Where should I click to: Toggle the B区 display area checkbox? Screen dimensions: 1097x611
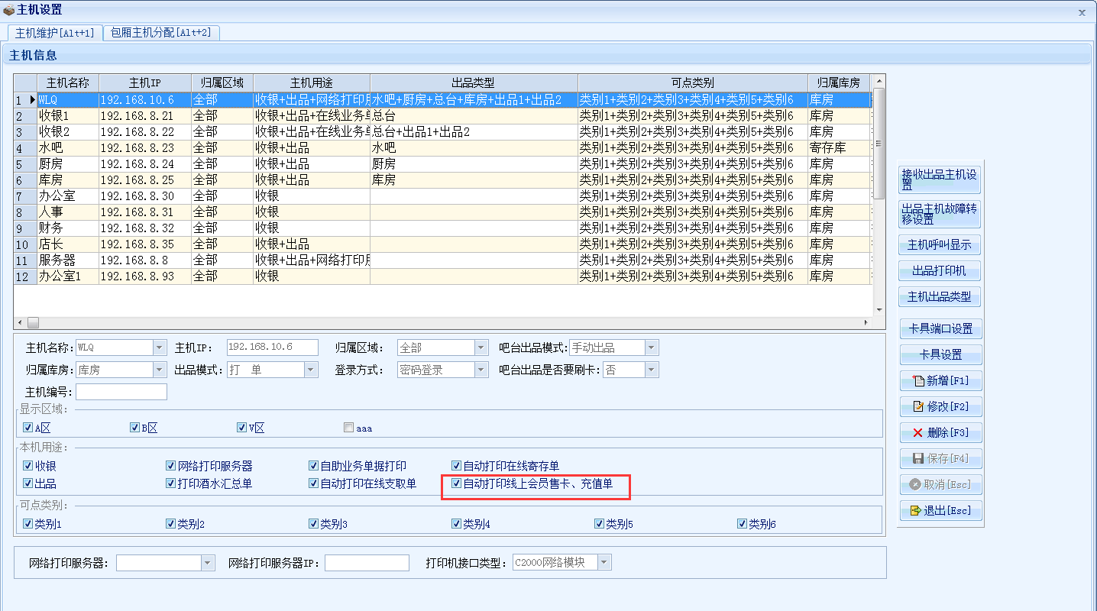point(134,428)
